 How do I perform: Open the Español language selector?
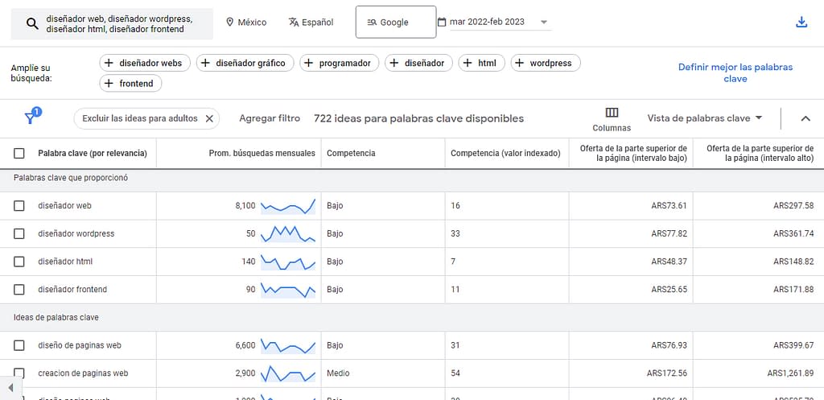(x=311, y=22)
